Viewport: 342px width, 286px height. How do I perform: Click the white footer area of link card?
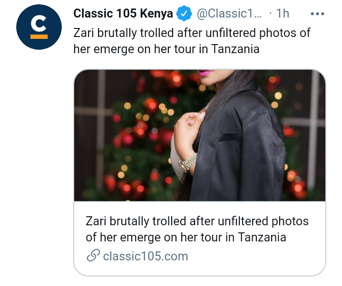tap(200, 238)
